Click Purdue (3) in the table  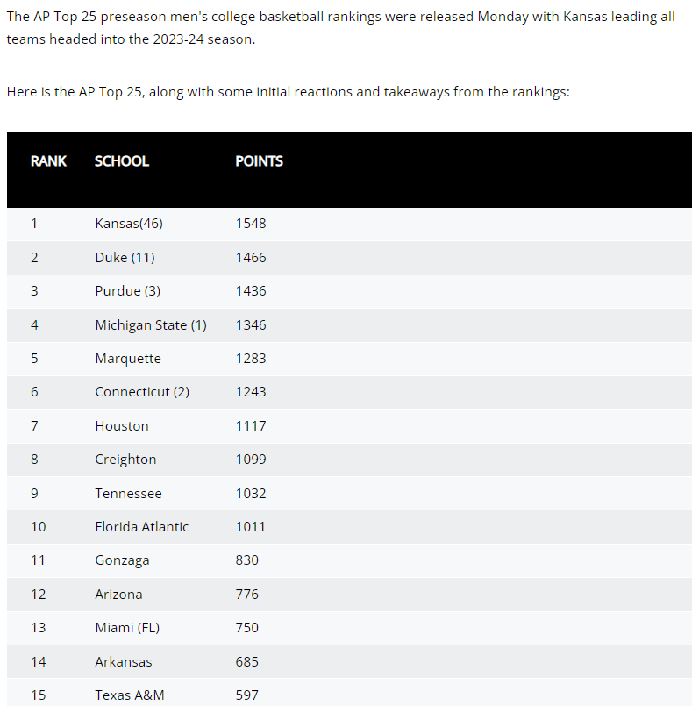(x=128, y=291)
